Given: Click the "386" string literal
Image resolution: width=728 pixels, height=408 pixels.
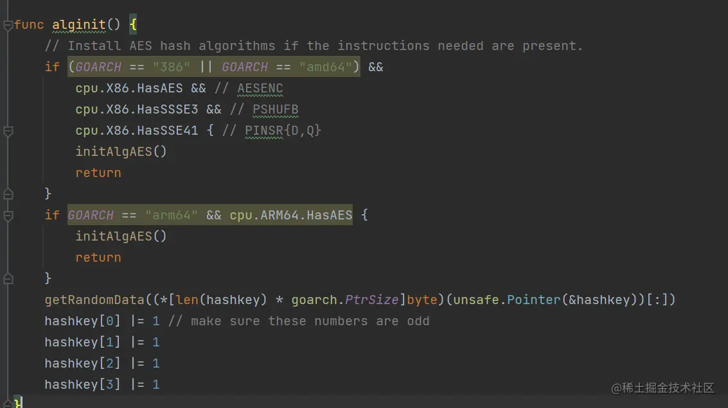Looking at the screenshot, I should tap(172, 67).
